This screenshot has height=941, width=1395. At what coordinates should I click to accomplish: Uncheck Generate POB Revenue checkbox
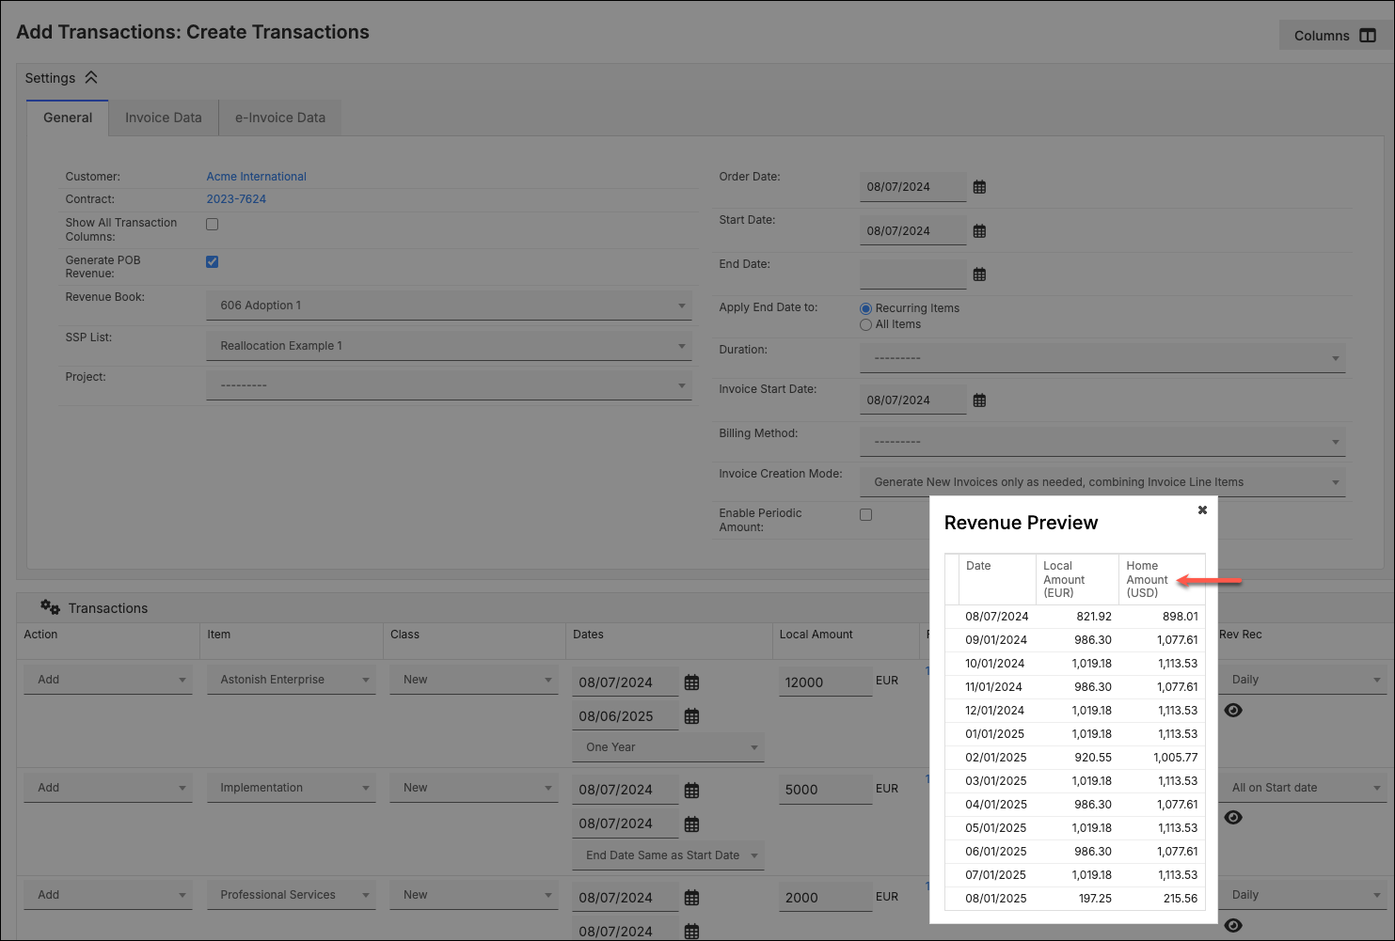213,261
